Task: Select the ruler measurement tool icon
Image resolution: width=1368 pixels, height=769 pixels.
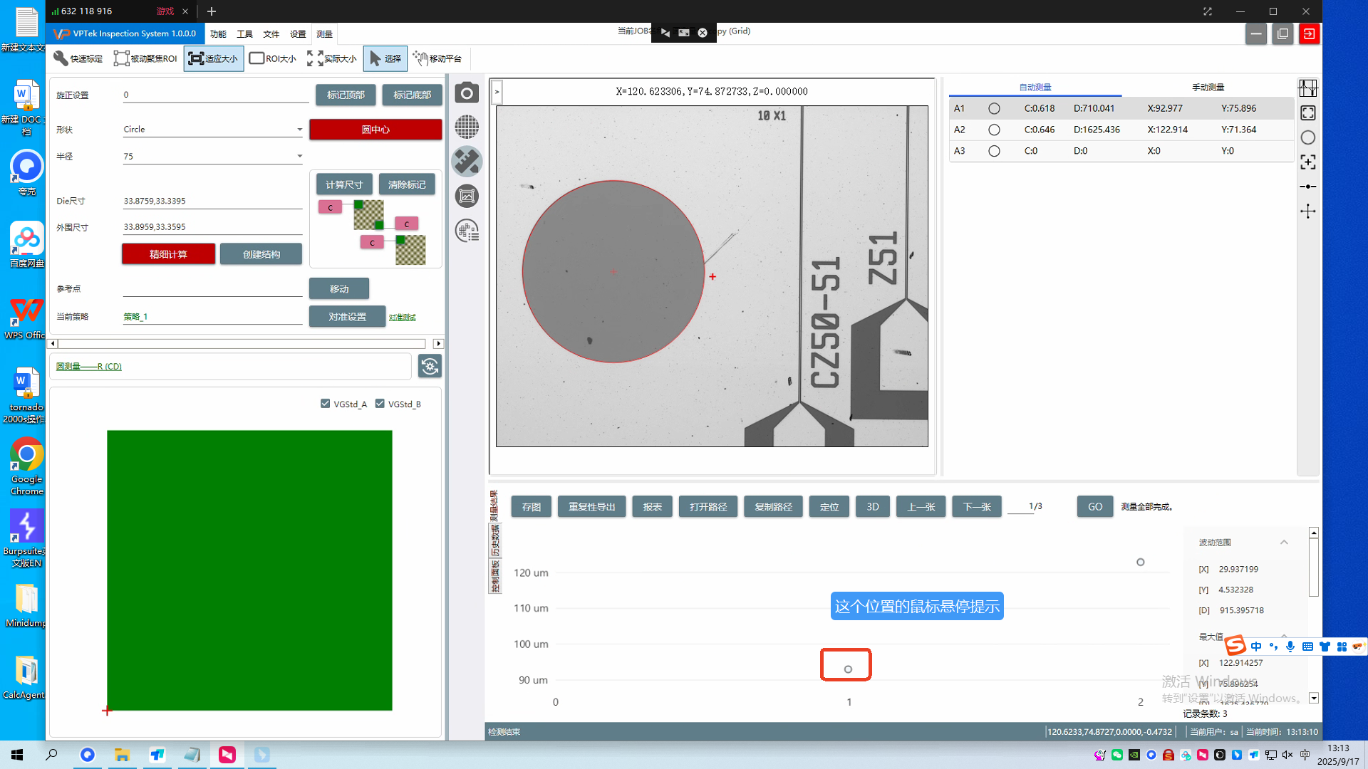Action: coord(467,162)
